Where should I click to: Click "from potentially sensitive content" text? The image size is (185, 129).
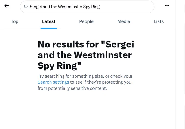pos(72,88)
